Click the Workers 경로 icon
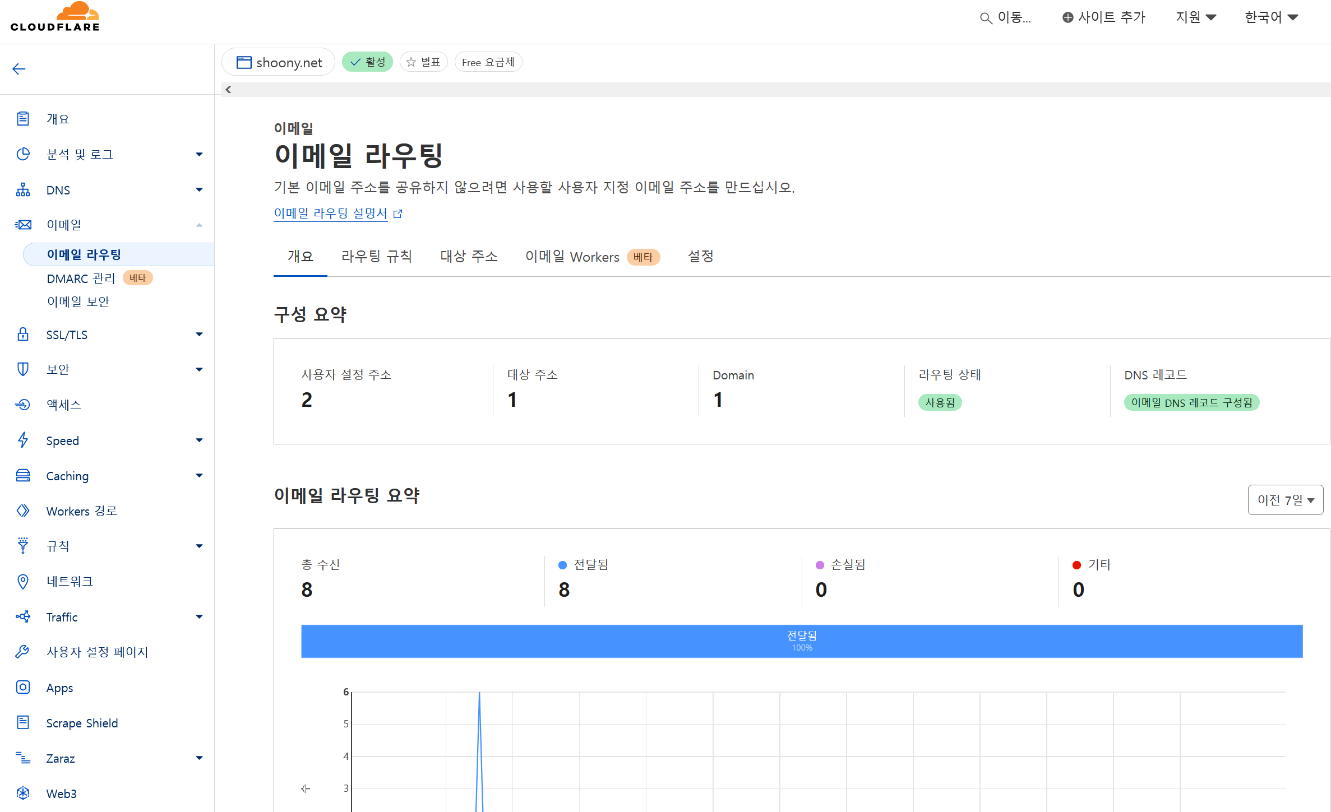 click(23, 511)
